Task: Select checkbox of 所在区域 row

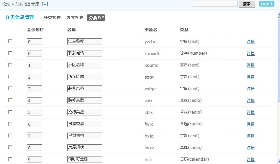Action: [10, 77]
